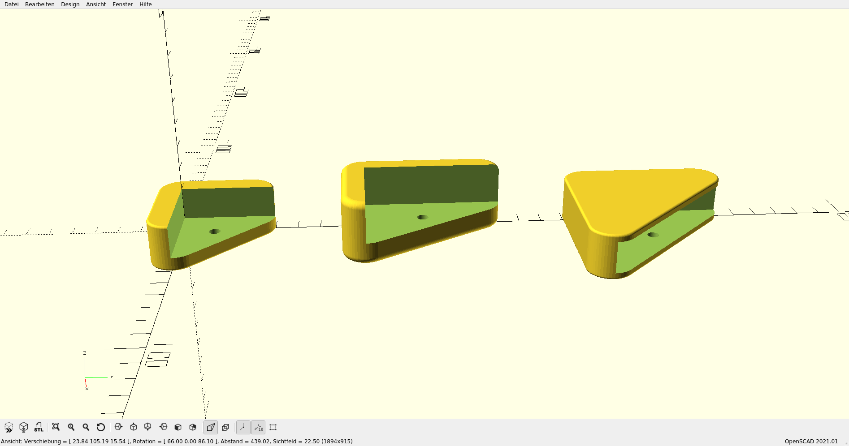
Task: Click the View All icon
Action: click(56, 427)
